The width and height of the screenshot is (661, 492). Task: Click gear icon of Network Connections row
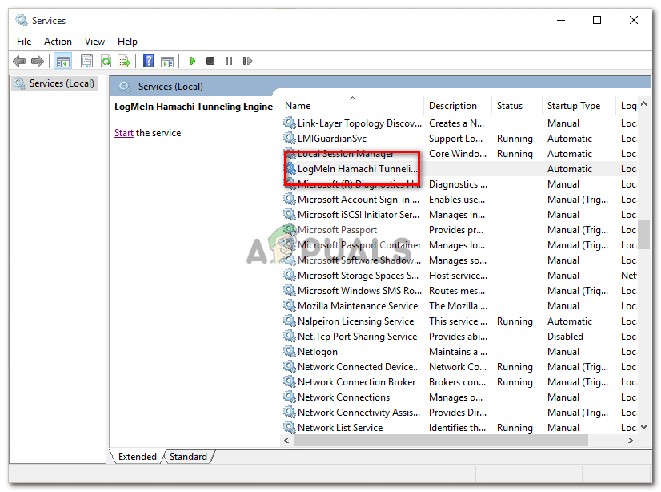click(x=290, y=397)
